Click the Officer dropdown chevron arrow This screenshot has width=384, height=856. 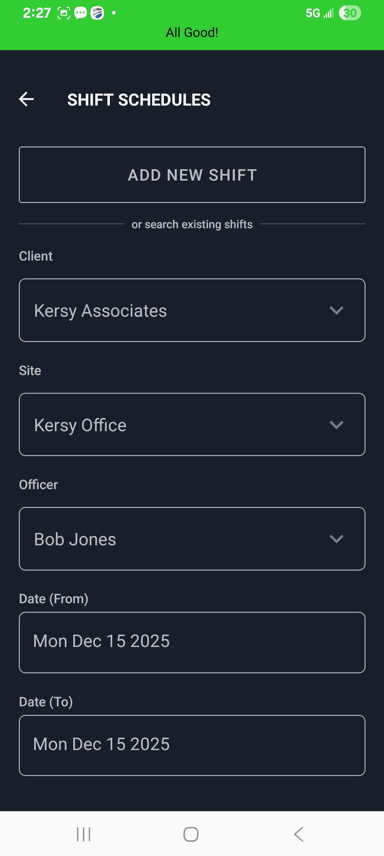coord(336,539)
